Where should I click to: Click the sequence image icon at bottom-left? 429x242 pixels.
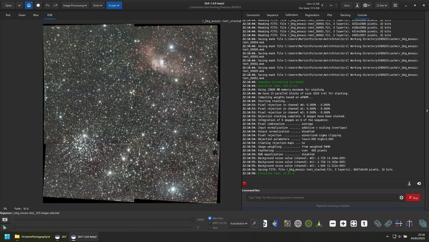click(x=5, y=220)
